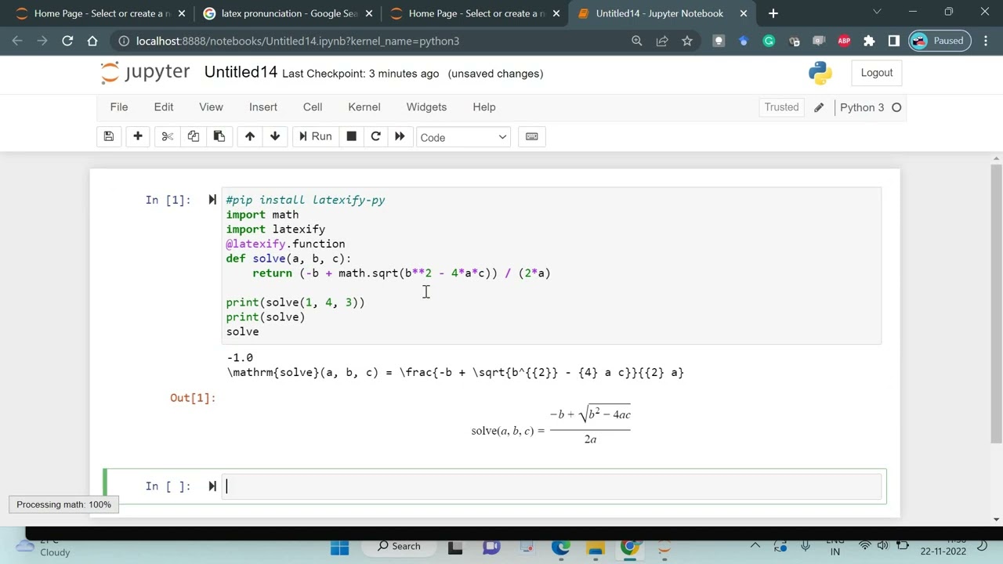Go to the browser home page icon

click(92, 41)
